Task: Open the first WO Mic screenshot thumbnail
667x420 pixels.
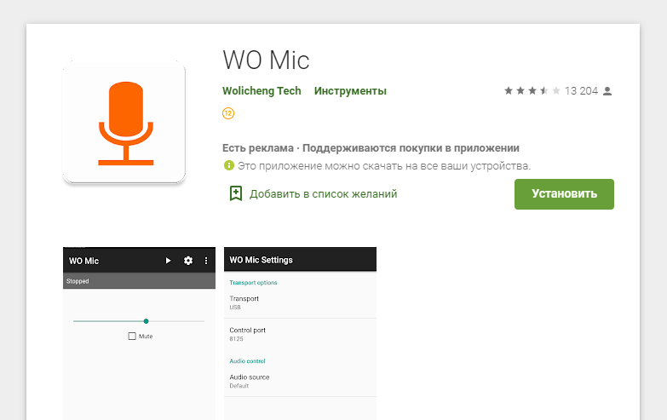Action: pyautogui.click(x=139, y=333)
